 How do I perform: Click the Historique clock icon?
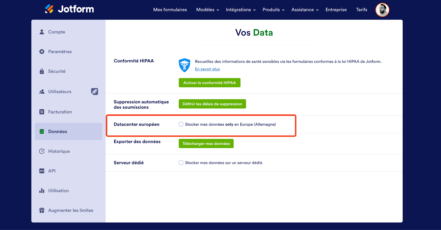[42, 151]
